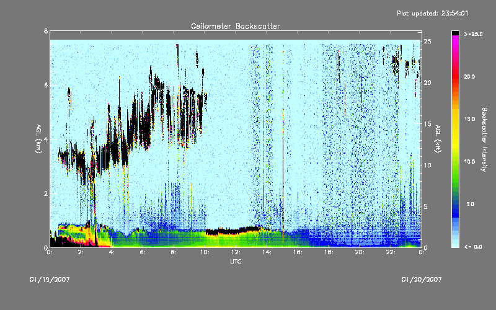
Task: Click the start date '01/19/2007'
Action: click(x=50, y=280)
